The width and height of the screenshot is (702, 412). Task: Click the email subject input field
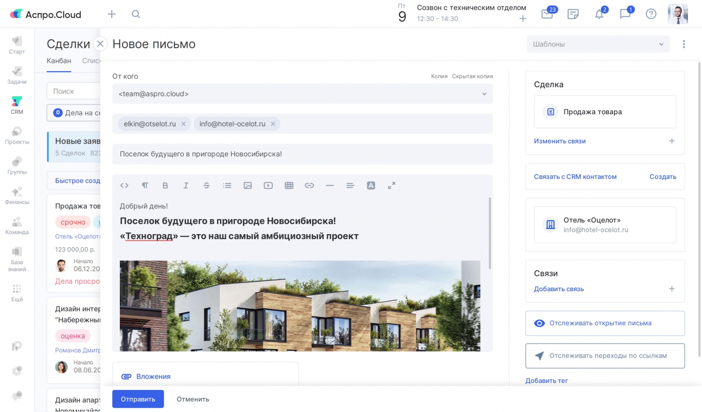[302, 154]
